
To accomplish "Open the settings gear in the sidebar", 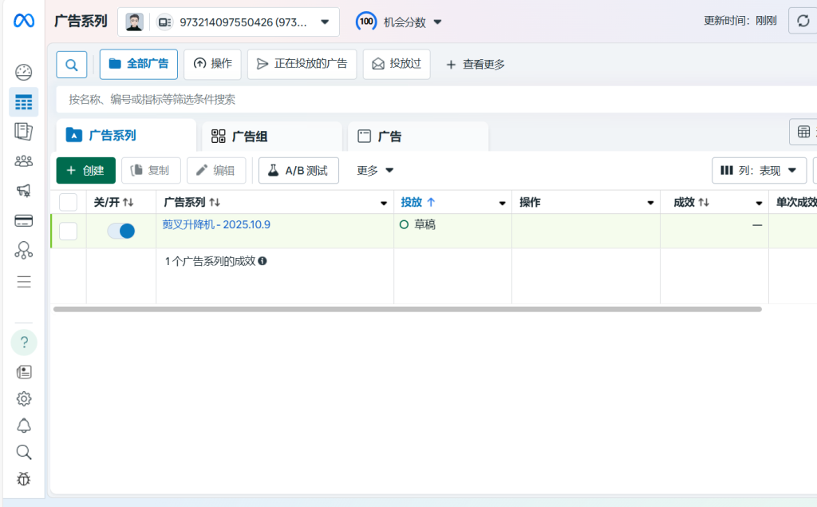I will (24, 398).
